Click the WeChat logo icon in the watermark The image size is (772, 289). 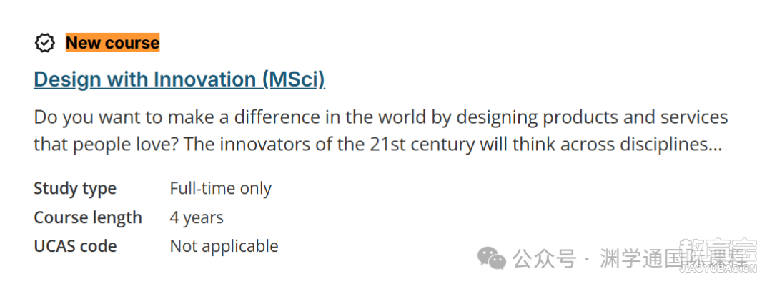pyautogui.click(x=493, y=258)
